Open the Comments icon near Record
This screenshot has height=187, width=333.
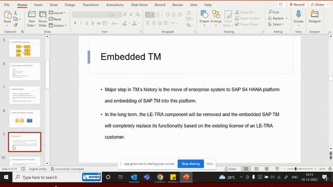point(280,5)
